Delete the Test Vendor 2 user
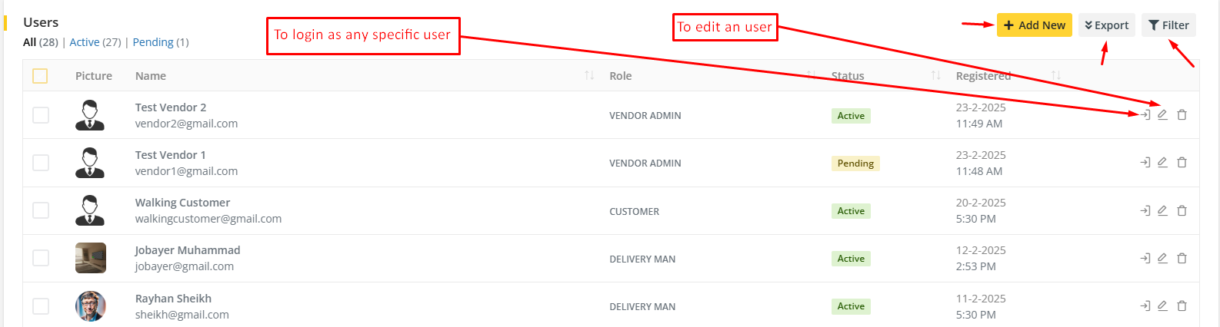 tap(1182, 115)
